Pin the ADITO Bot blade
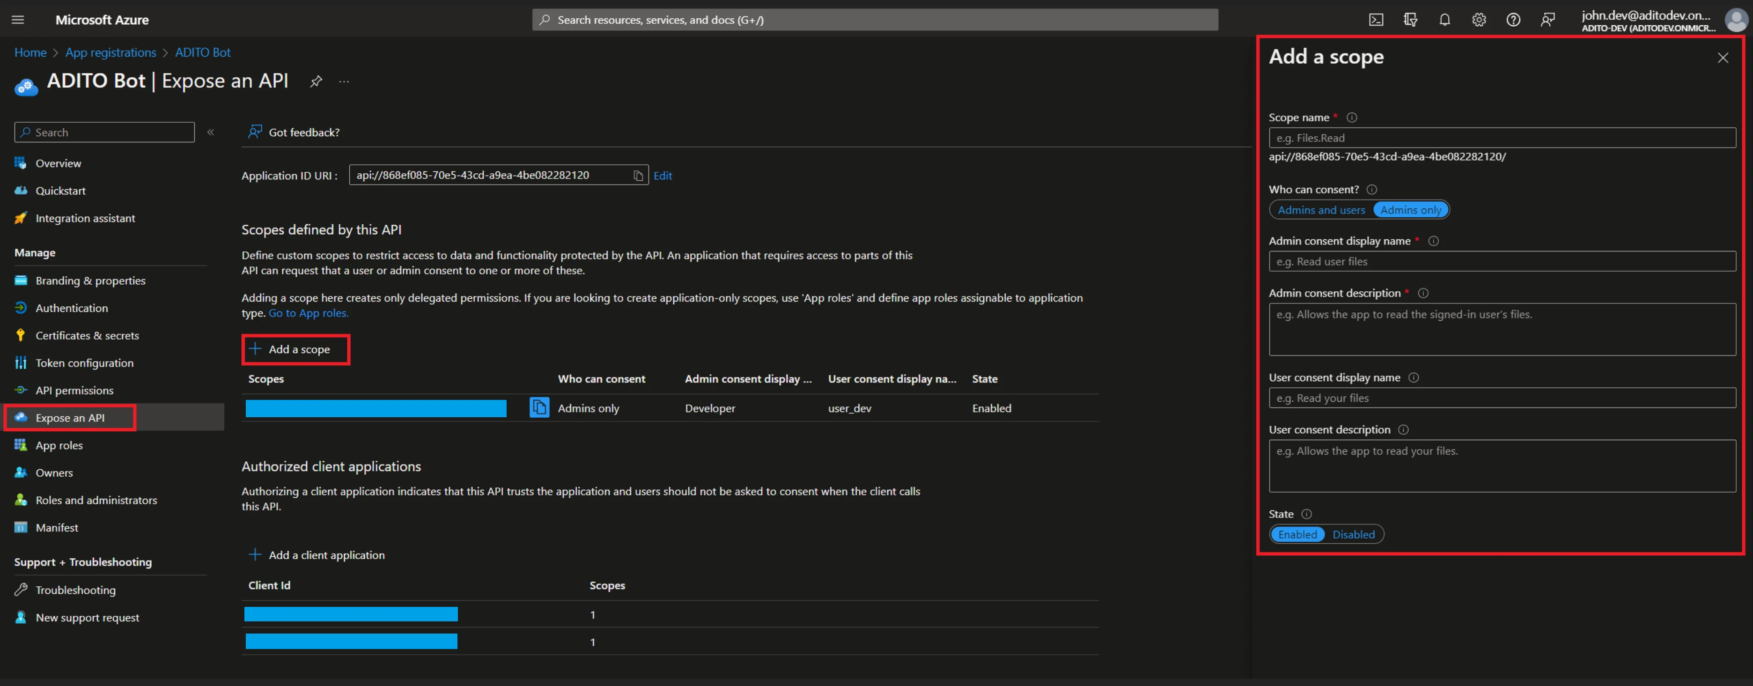The width and height of the screenshot is (1753, 686). (x=316, y=81)
